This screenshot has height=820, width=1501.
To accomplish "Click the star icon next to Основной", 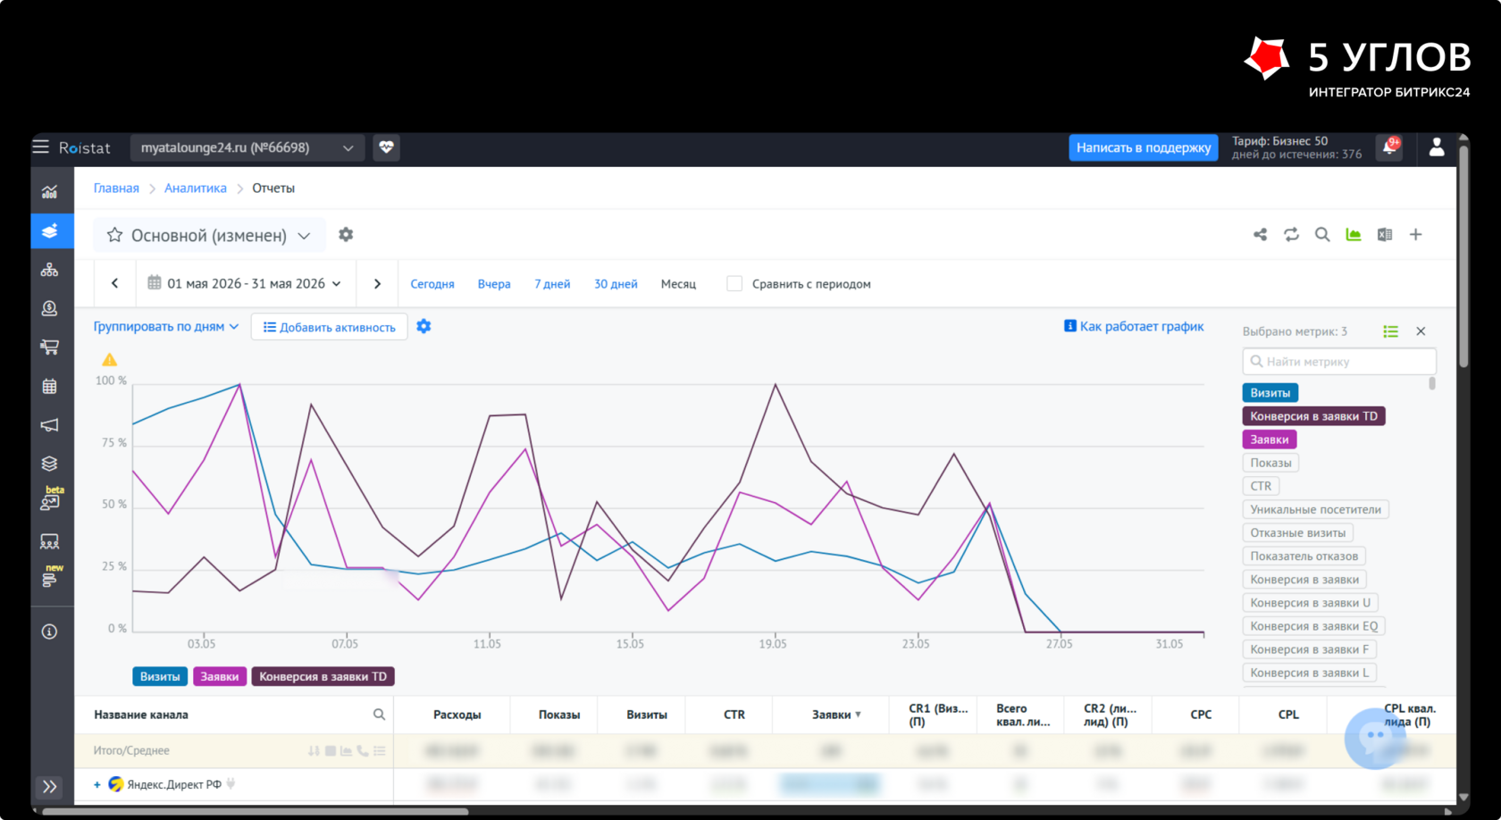I will click(x=114, y=235).
